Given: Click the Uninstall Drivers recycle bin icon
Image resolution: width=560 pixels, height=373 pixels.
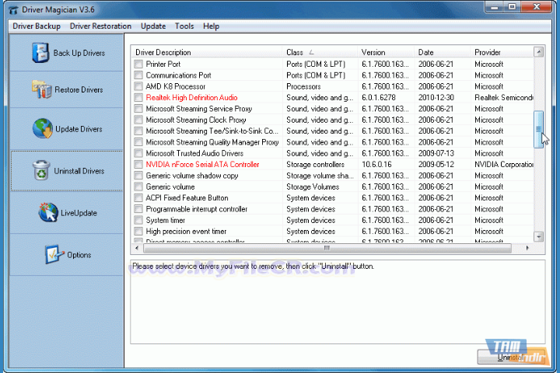Looking at the screenshot, I should (41, 170).
